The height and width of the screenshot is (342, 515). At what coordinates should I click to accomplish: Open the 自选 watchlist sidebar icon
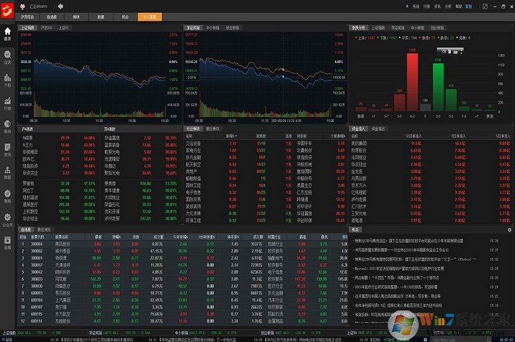(x=7, y=57)
